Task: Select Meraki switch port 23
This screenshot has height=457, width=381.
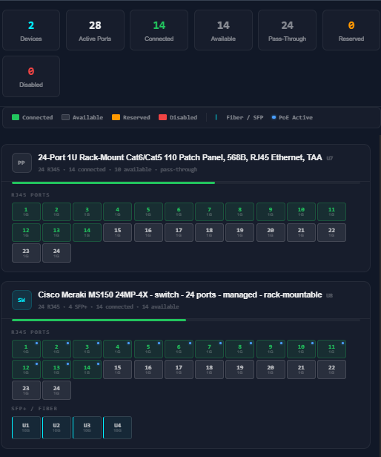Action: (x=26, y=390)
